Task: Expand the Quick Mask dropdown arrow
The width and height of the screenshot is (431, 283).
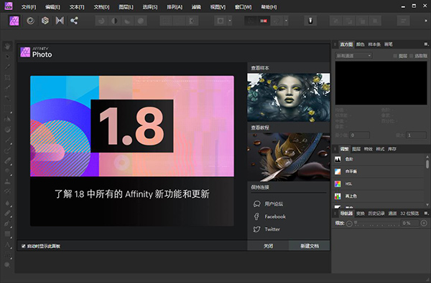Action: click(x=230, y=21)
